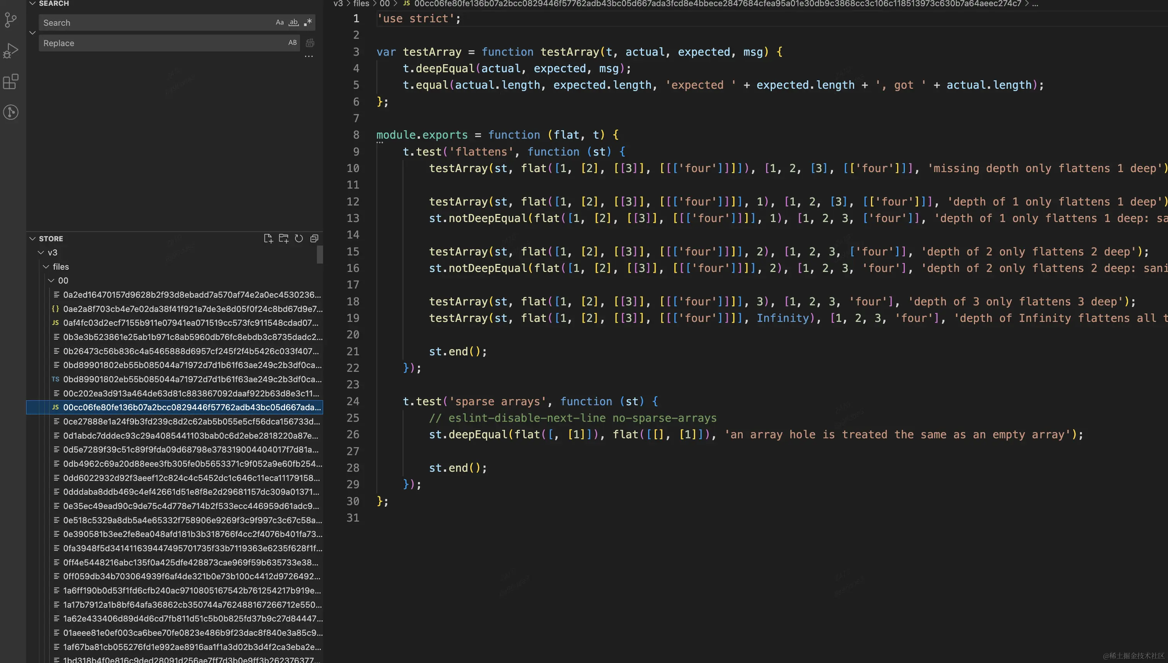
Task: Collapse all folders in STORE explorer
Action: [x=314, y=238]
